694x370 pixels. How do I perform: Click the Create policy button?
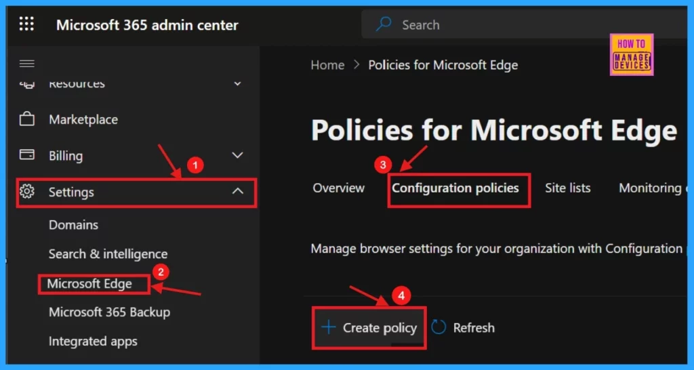pos(369,327)
